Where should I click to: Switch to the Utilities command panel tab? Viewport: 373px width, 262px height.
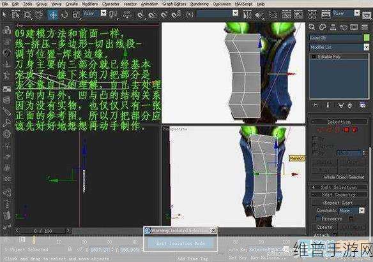[365, 27]
